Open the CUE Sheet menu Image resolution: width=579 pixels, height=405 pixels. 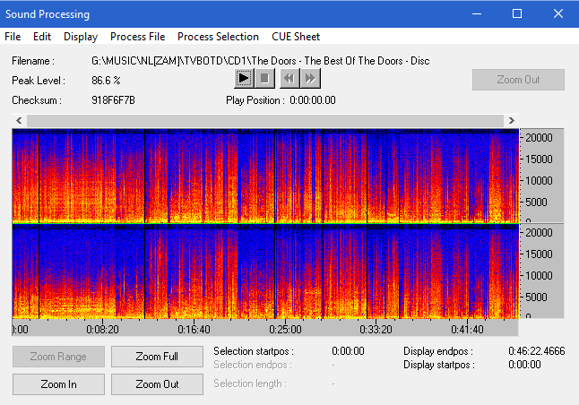pyautogui.click(x=296, y=37)
